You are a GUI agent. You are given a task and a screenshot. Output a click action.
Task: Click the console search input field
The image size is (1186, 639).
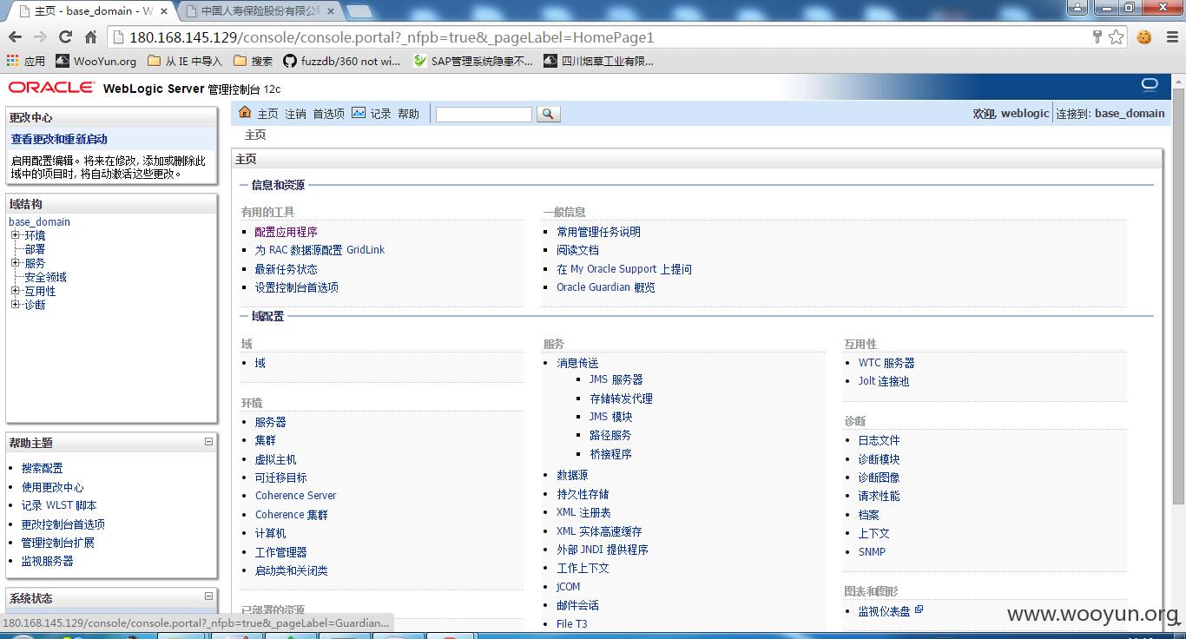click(x=484, y=115)
